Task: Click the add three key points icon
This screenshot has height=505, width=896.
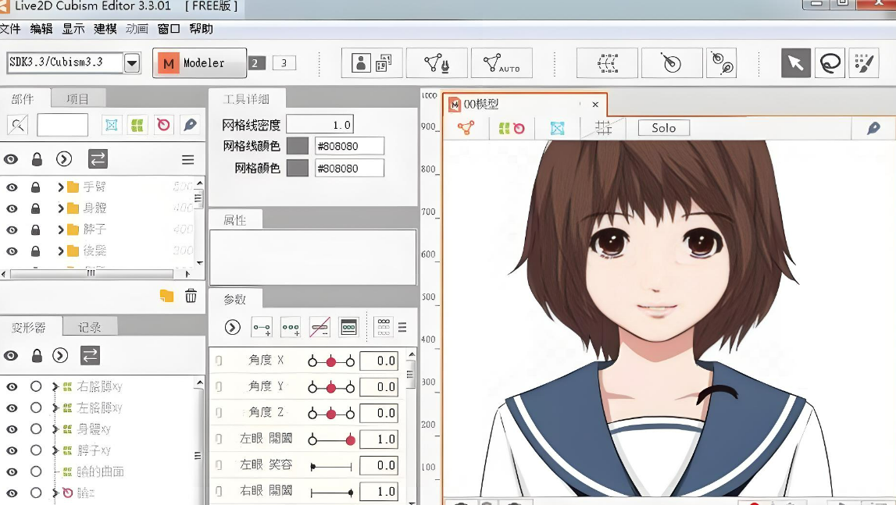Action: (x=291, y=327)
